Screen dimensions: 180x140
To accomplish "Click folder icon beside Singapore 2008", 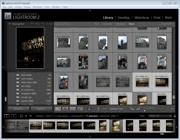I will point(18,94).
